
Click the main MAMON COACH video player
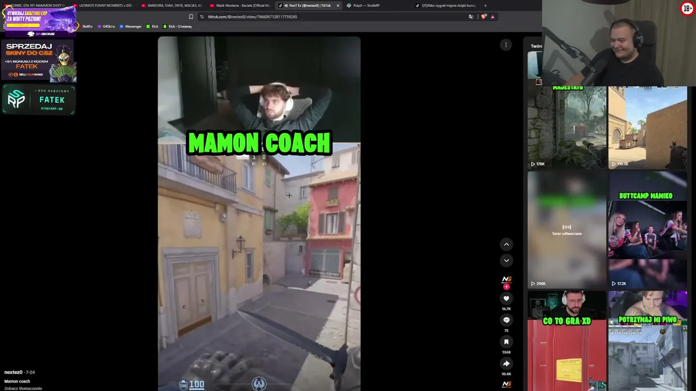(259, 213)
